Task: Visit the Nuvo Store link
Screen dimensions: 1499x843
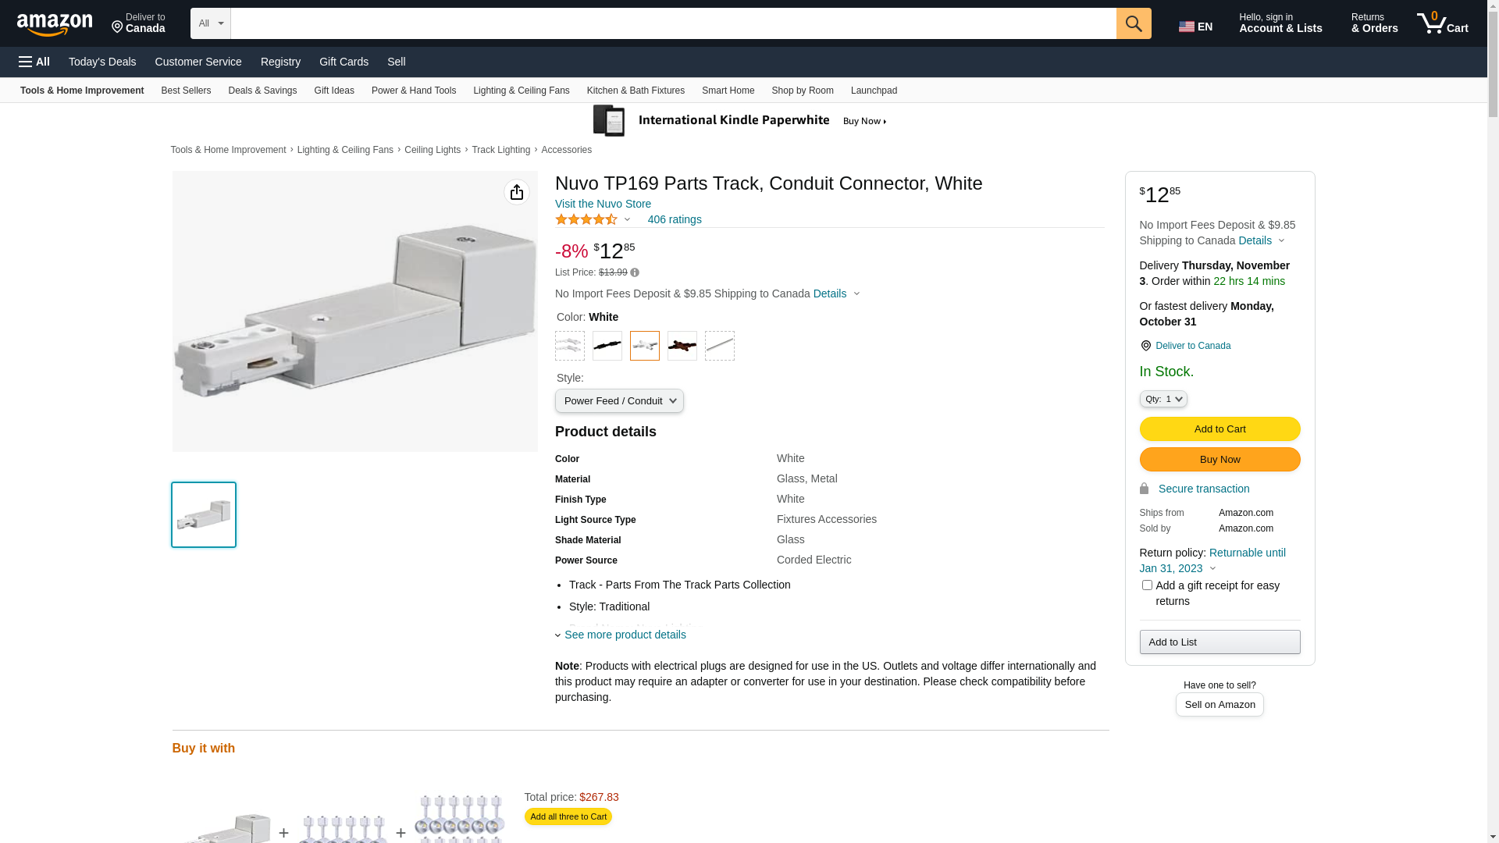Action: (x=603, y=204)
